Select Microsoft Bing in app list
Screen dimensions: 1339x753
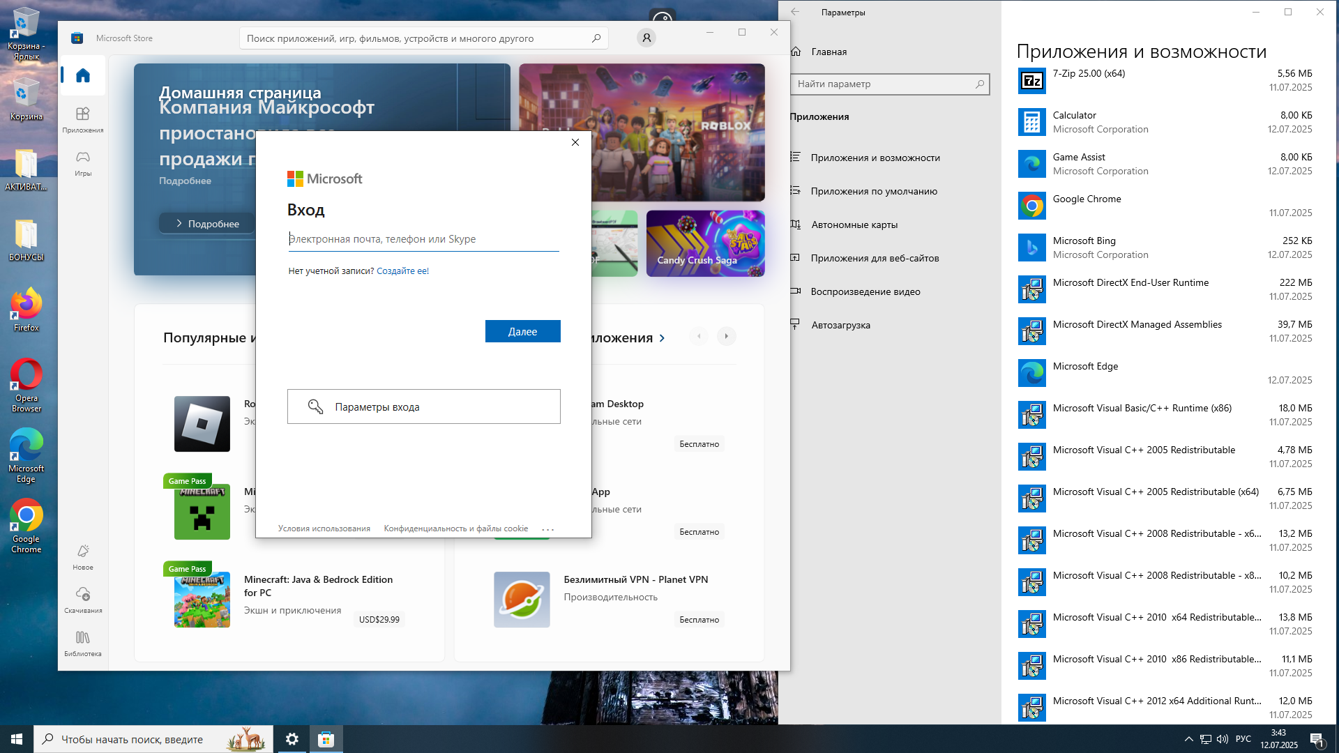click(x=1165, y=248)
